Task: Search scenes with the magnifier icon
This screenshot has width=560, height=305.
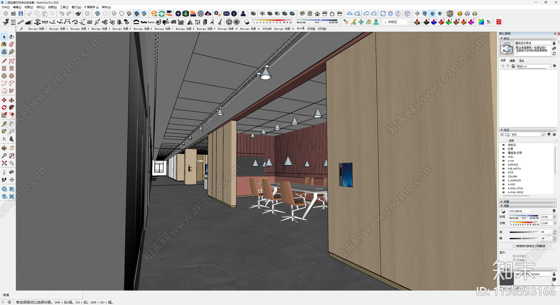Action: (x=22, y=29)
